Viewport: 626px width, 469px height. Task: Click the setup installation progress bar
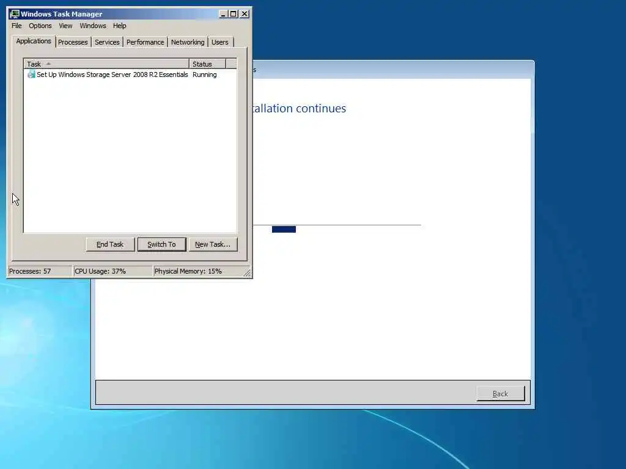point(337,229)
